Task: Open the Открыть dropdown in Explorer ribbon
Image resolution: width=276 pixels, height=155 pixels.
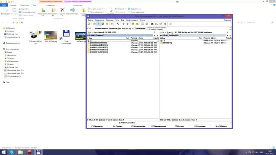Action: pyautogui.click(x=120, y=9)
